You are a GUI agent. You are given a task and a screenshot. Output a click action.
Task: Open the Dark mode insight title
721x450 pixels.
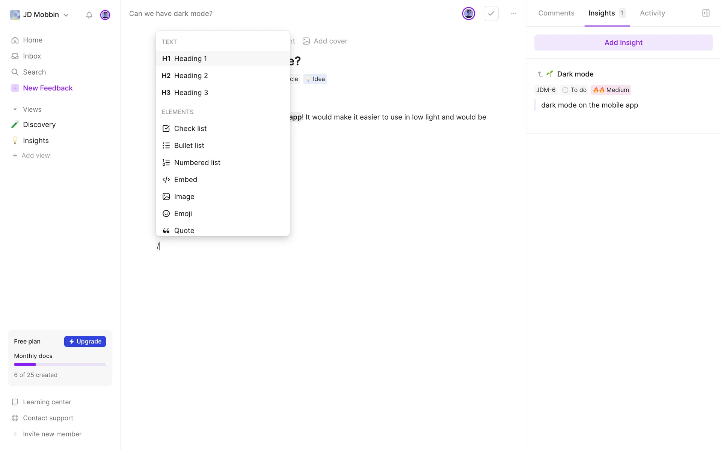tap(575, 74)
